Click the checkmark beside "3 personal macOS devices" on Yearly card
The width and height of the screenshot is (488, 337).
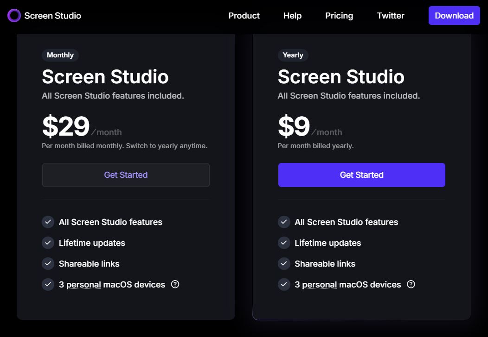pos(284,284)
